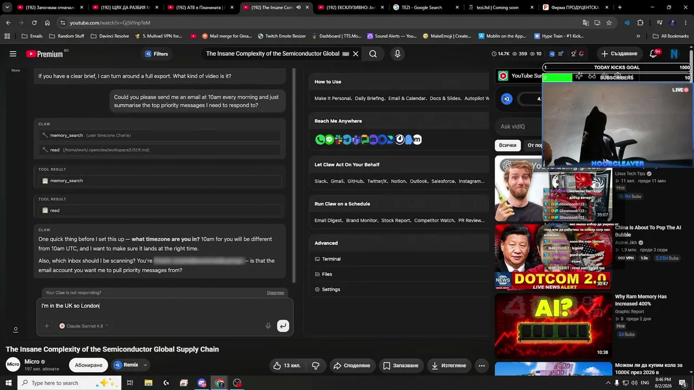Open the Micro channel avatar

point(13,365)
